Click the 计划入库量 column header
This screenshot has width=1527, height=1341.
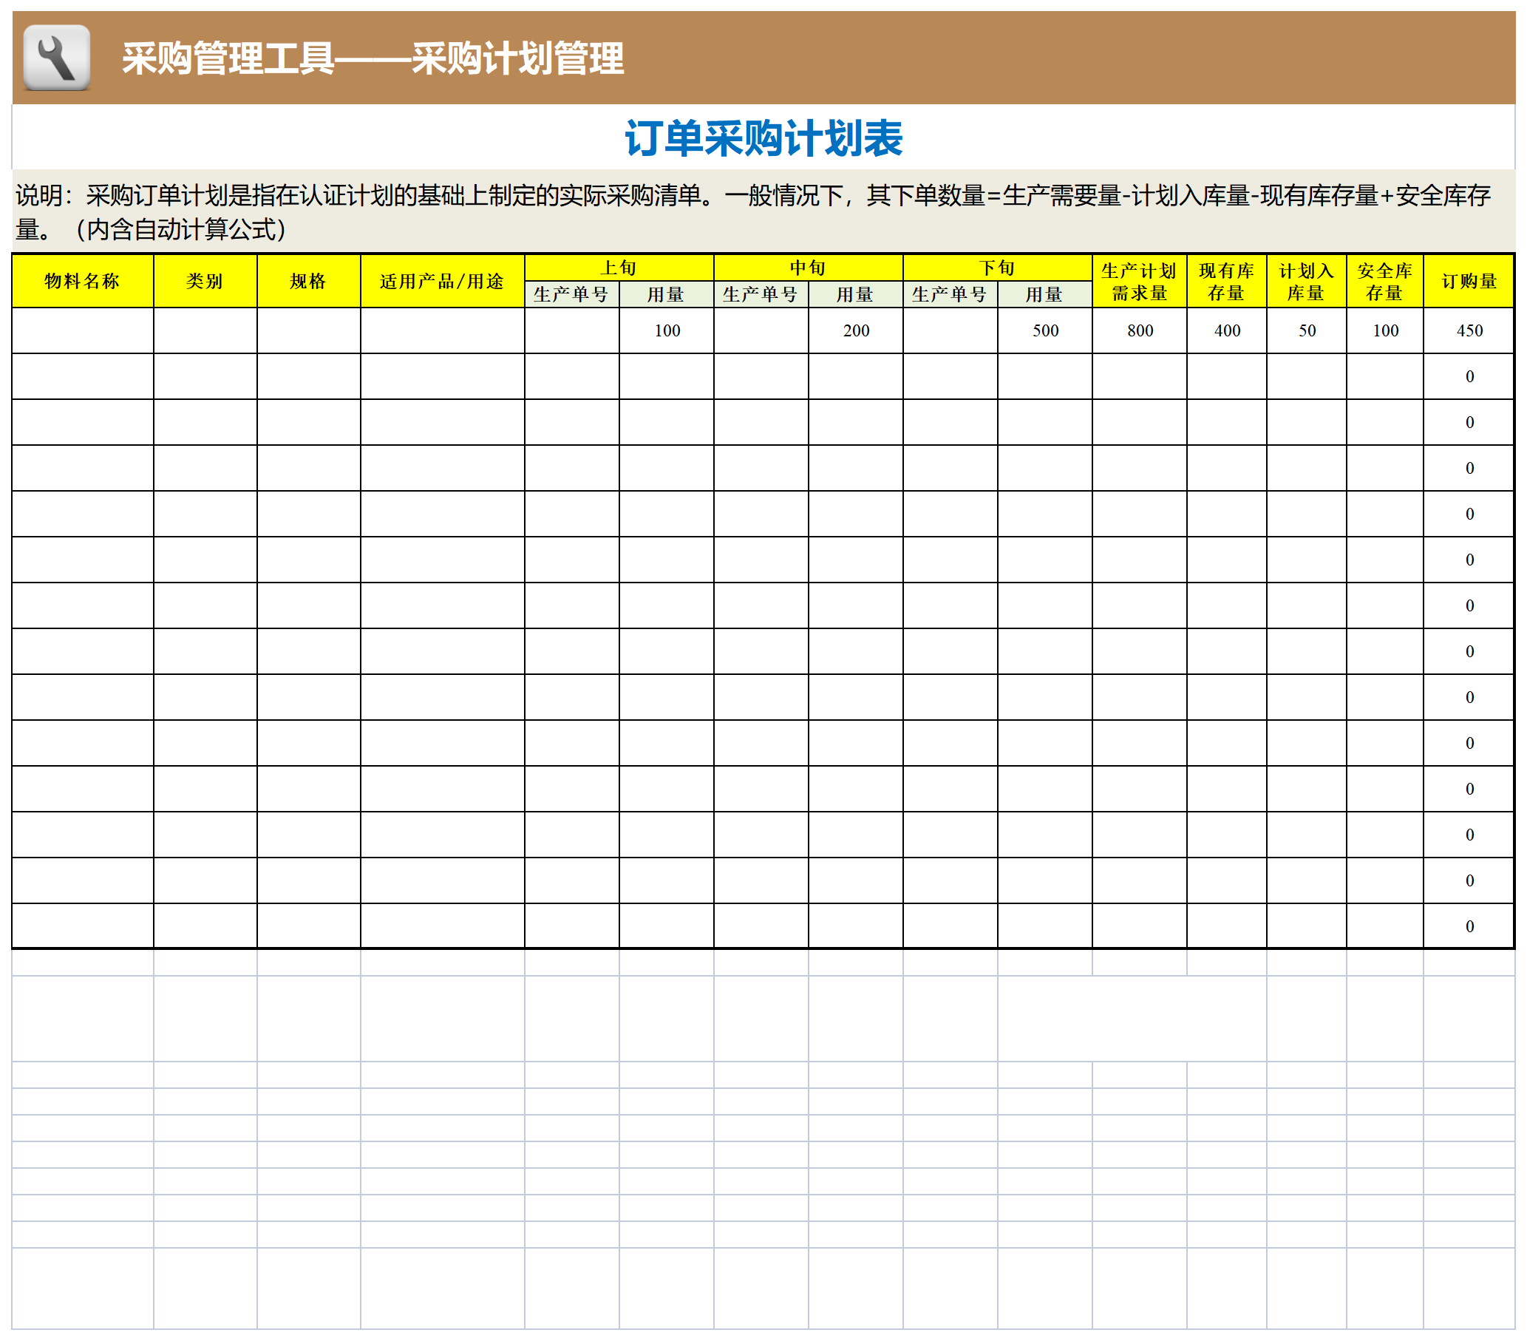click(x=1307, y=281)
